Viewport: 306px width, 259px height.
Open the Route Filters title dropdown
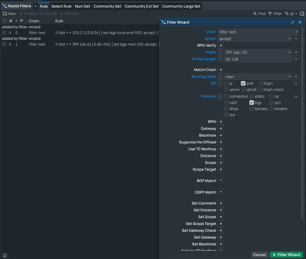pyautogui.click(x=35, y=6)
